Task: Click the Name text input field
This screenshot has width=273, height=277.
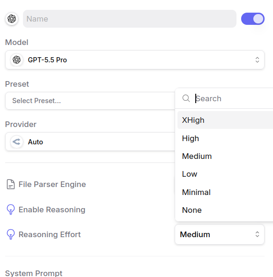Action: pos(130,19)
